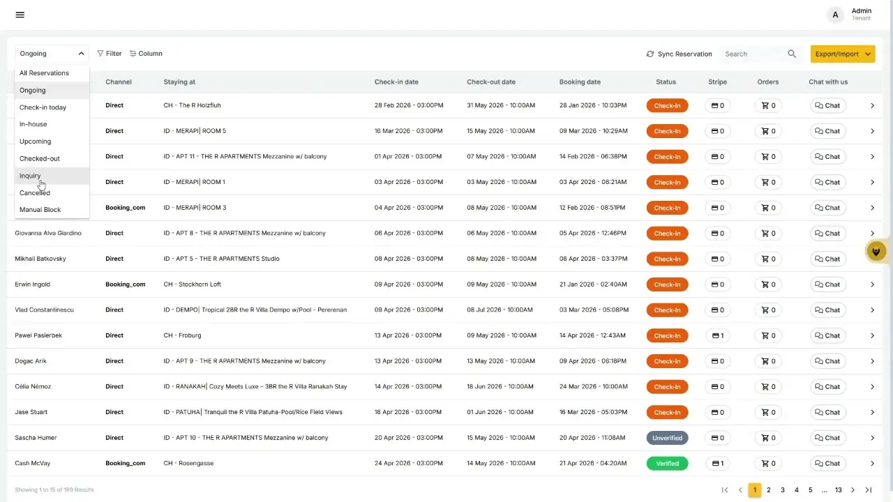Select the In-house option
893x502 pixels.
click(x=52, y=124)
